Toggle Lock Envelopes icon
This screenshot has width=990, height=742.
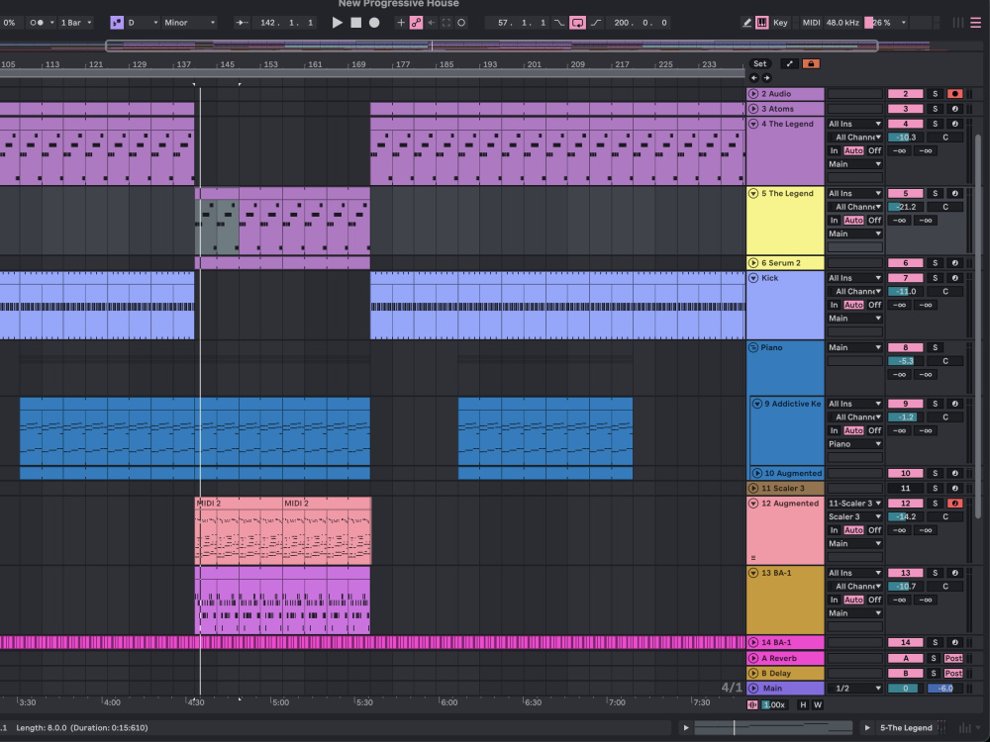point(811,63)
